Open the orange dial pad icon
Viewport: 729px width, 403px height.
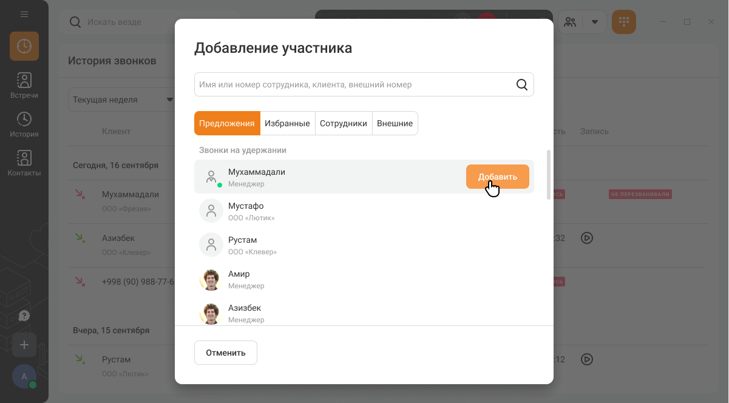pyautogui.click(x=624, y=22)
